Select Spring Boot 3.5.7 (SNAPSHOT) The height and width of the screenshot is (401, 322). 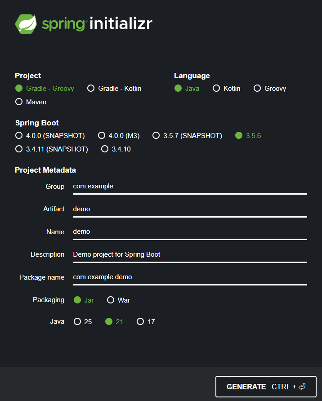coord(187,136)
